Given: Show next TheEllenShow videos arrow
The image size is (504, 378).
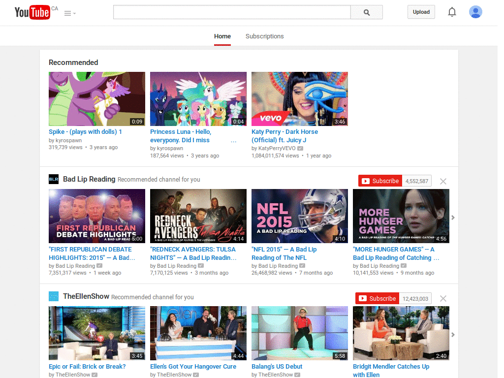Looking at the screenshot, I should (x=453, y=335).
